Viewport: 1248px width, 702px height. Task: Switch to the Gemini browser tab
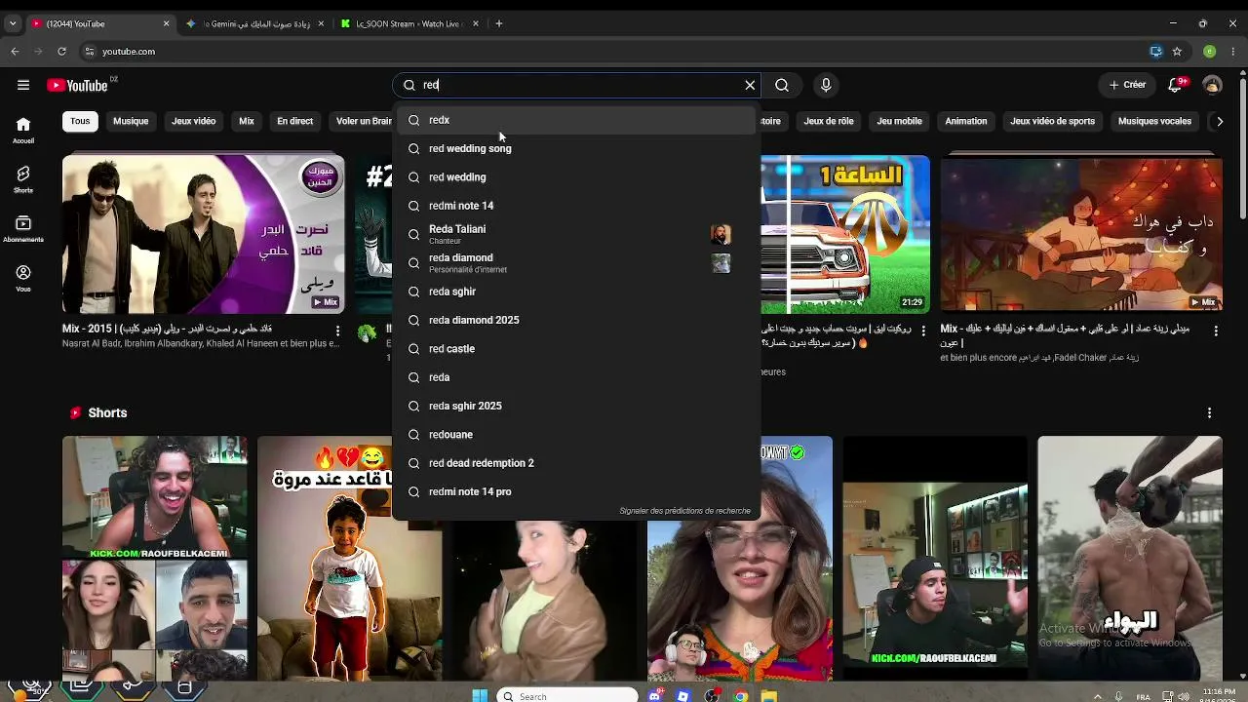255,23
